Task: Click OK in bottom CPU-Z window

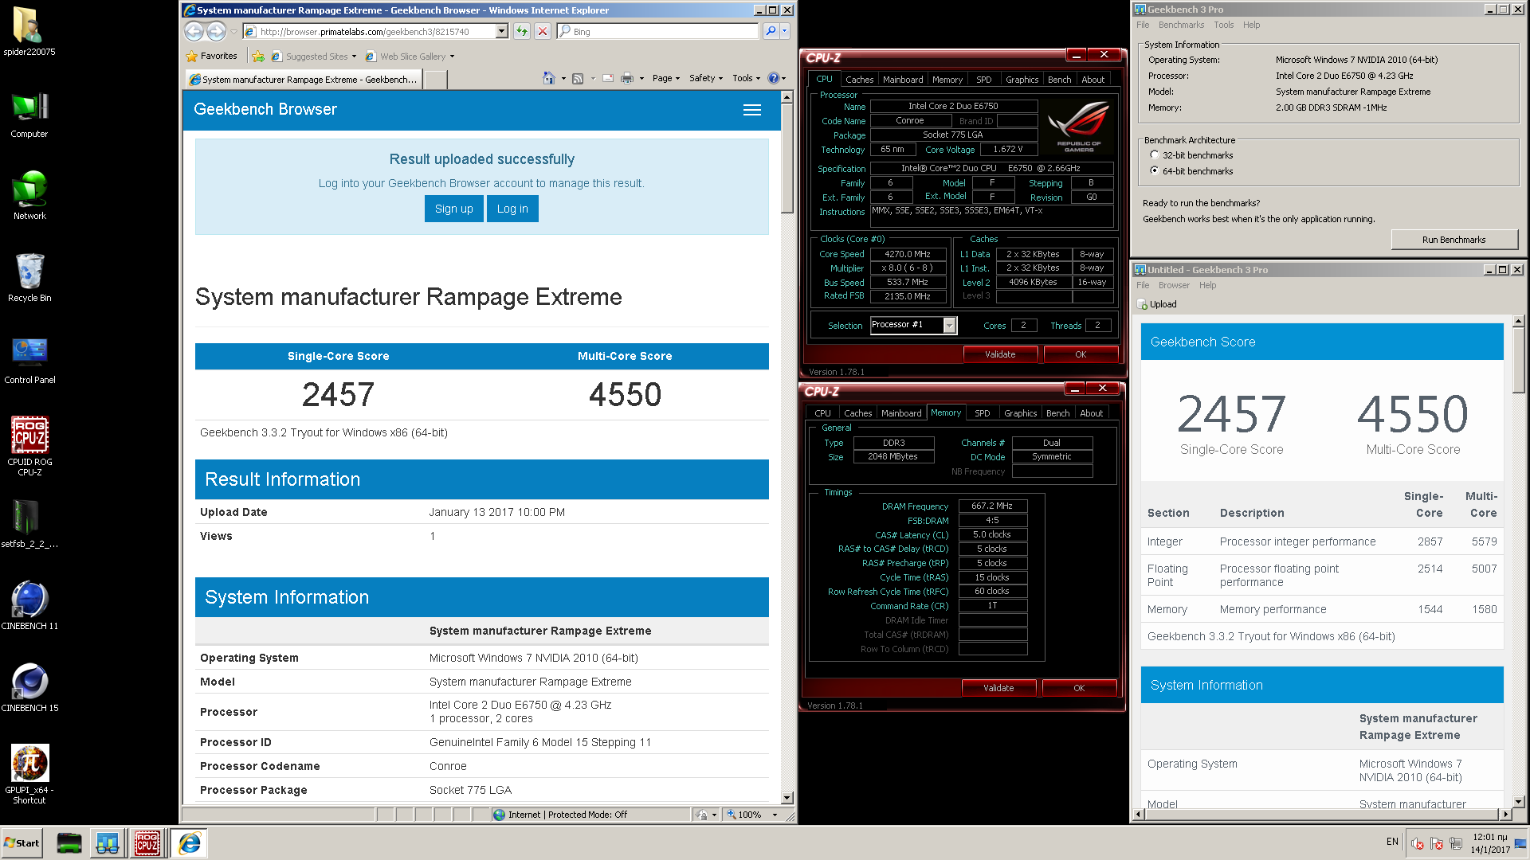Action: point(1079,688)
